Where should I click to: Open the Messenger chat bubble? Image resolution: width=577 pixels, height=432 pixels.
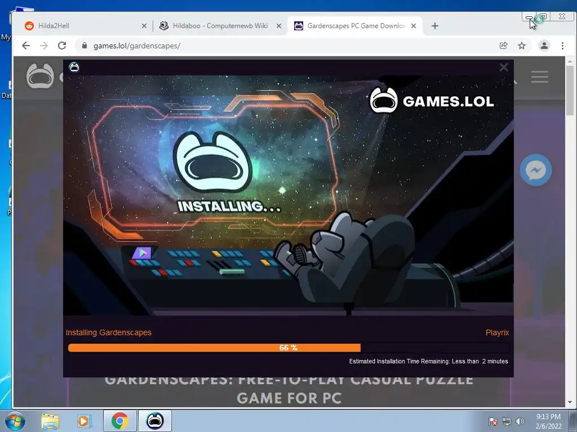(535, 170)
